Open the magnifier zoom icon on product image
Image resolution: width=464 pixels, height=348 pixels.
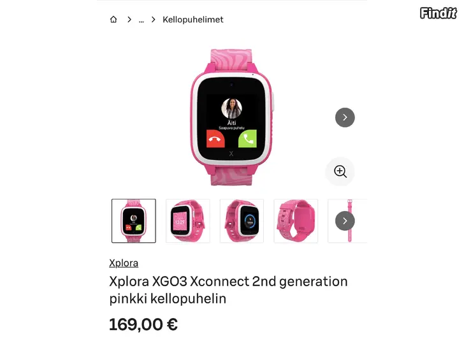coord(340,171)
